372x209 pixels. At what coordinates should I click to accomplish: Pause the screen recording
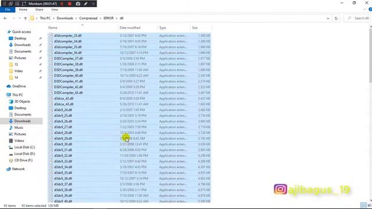62,4
